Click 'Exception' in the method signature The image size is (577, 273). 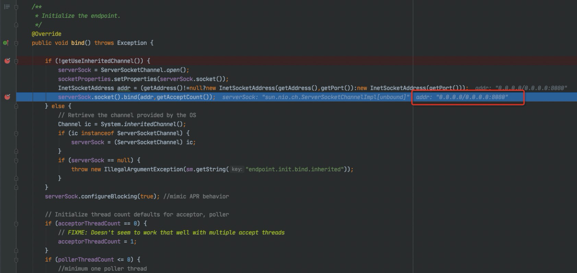click(132, 43)
